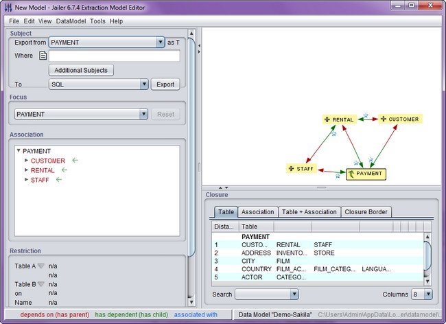Expand the CUSTOMER tree node
The width and height of the screenshot is (446, 324).
click(x=26, y=161)
